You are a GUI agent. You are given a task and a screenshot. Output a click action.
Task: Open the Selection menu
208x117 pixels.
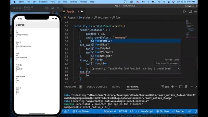(x=43, y=2)
